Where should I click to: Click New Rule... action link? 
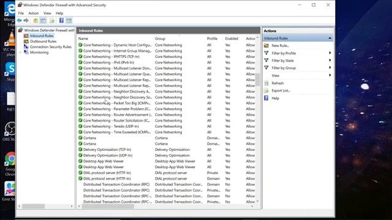coord(280,46)
